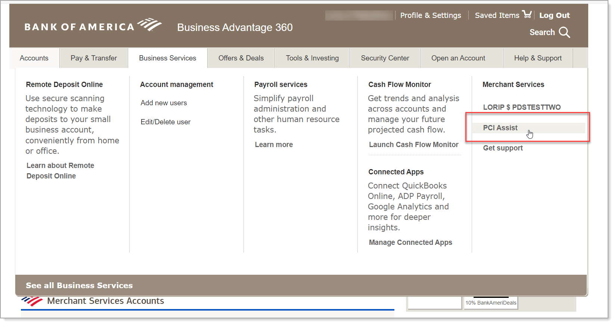This screenshot has width=614, height=324.
Task: Choose Edit/Delete user
Action: 165,122
